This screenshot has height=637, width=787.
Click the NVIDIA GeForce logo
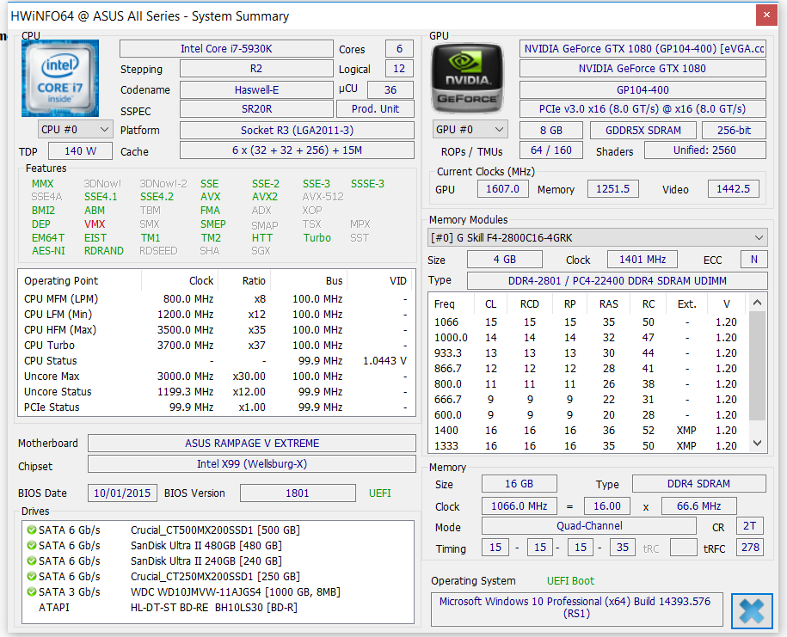pyautogui.click(x=467, y=79)
